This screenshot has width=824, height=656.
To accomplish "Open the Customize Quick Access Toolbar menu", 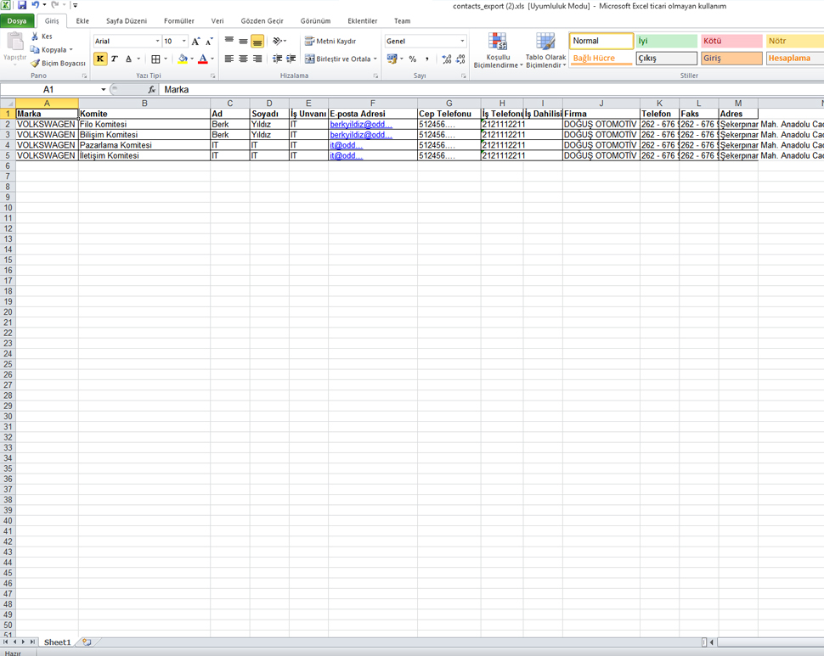I will click(x=75, y=5).
